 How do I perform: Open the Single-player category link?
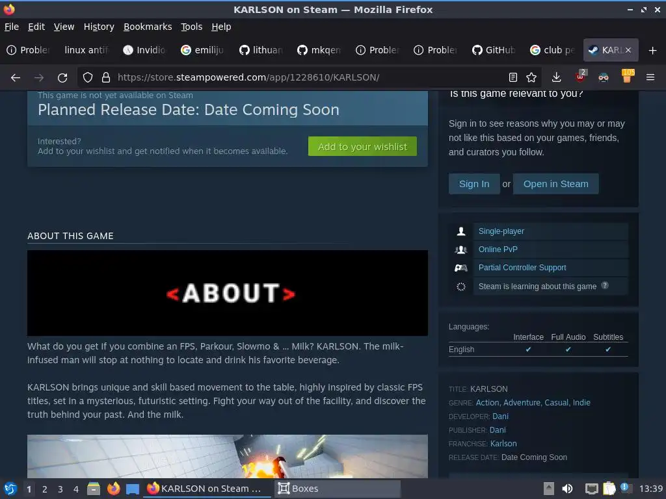pyautogui.click(x=501, y=231)
